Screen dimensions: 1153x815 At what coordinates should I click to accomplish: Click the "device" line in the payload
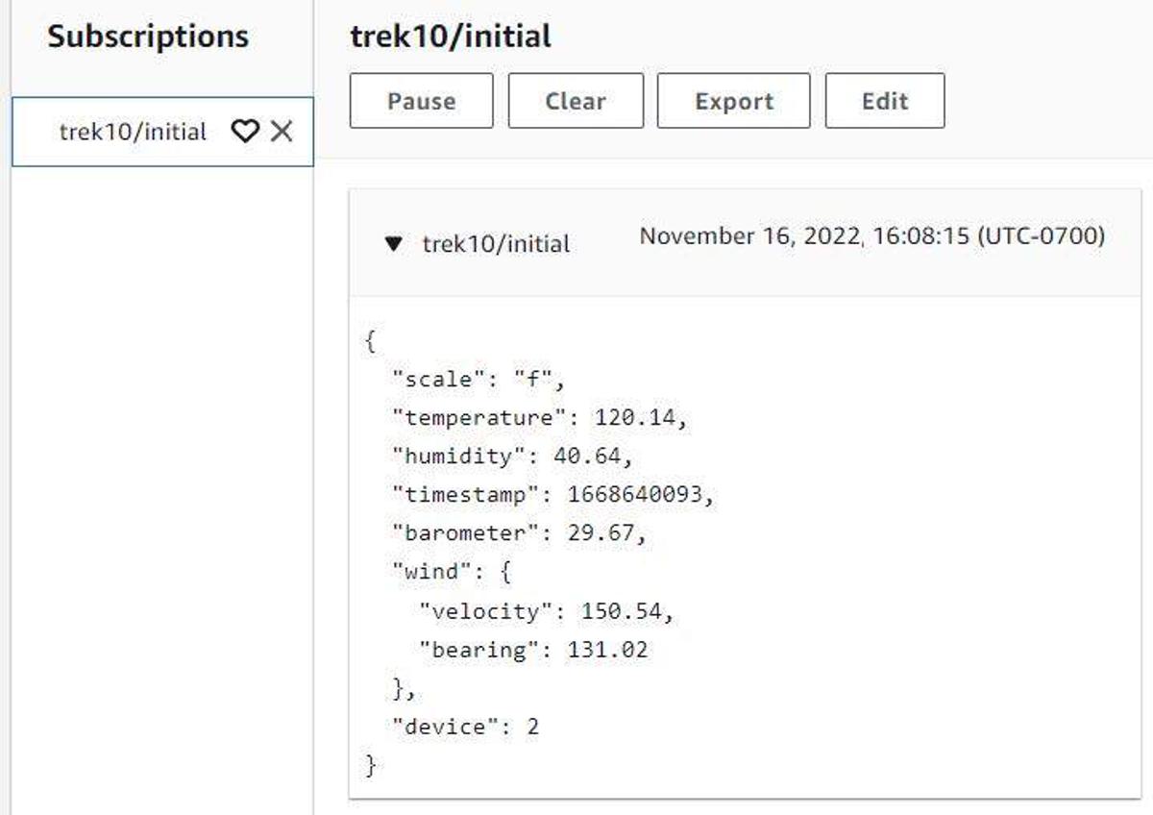coord(465,727)
